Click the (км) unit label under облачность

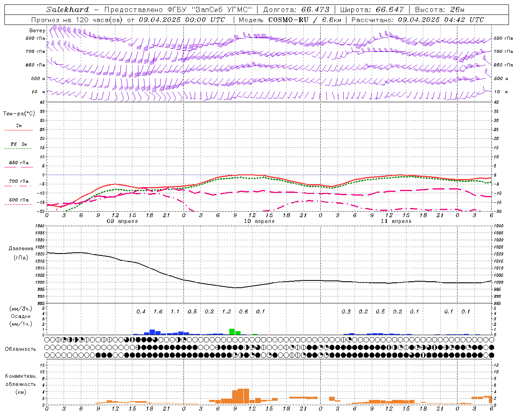pyautogui.click(x=21, y=392)
